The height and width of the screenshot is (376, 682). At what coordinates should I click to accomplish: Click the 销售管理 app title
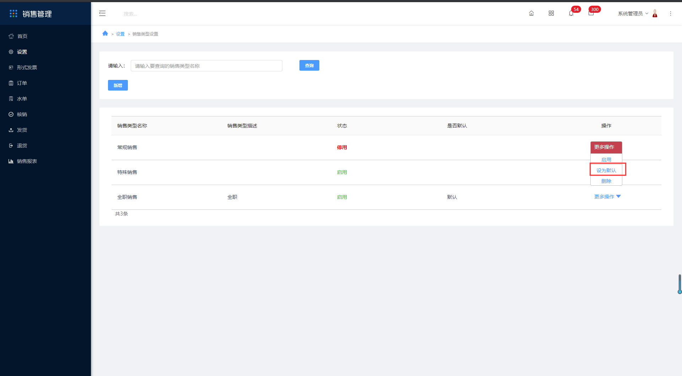click(x=37, y=14)
